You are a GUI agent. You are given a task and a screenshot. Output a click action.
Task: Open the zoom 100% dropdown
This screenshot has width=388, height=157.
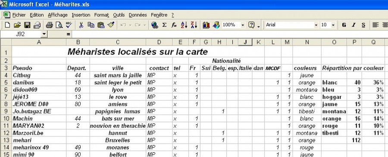243,25
